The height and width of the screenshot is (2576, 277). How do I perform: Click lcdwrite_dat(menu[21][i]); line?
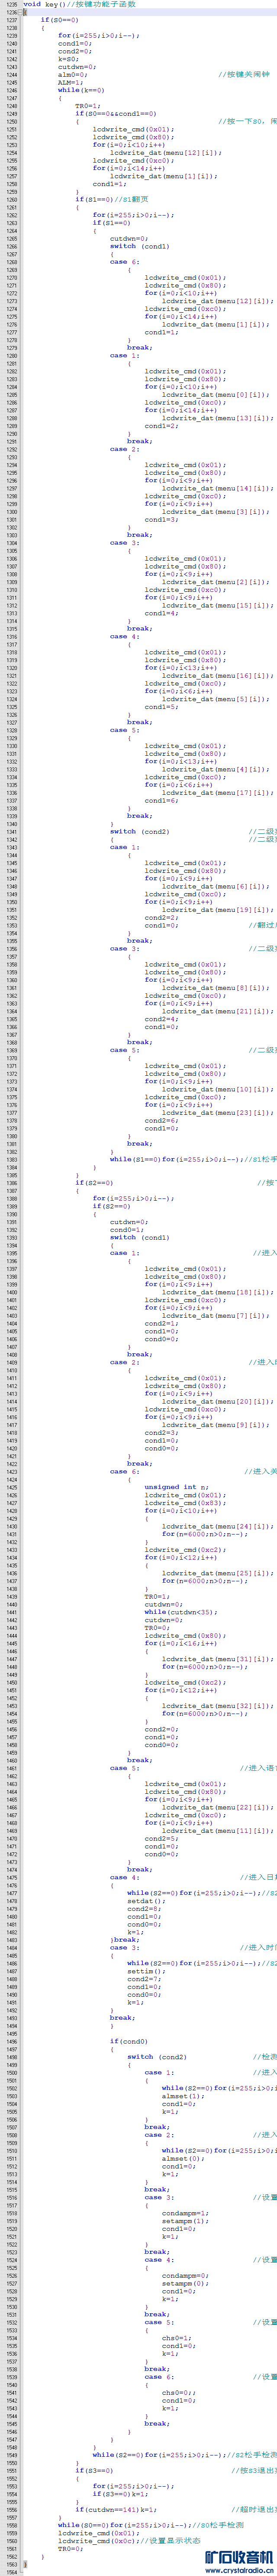[x=217, y=1011]
